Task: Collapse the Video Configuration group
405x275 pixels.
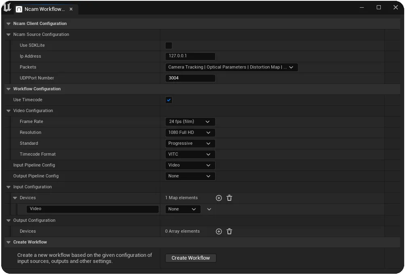Action: tap(8, 110)
